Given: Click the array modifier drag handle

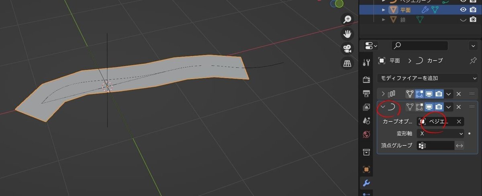Looking at the screenshot, I should click(x=472, y=94).
